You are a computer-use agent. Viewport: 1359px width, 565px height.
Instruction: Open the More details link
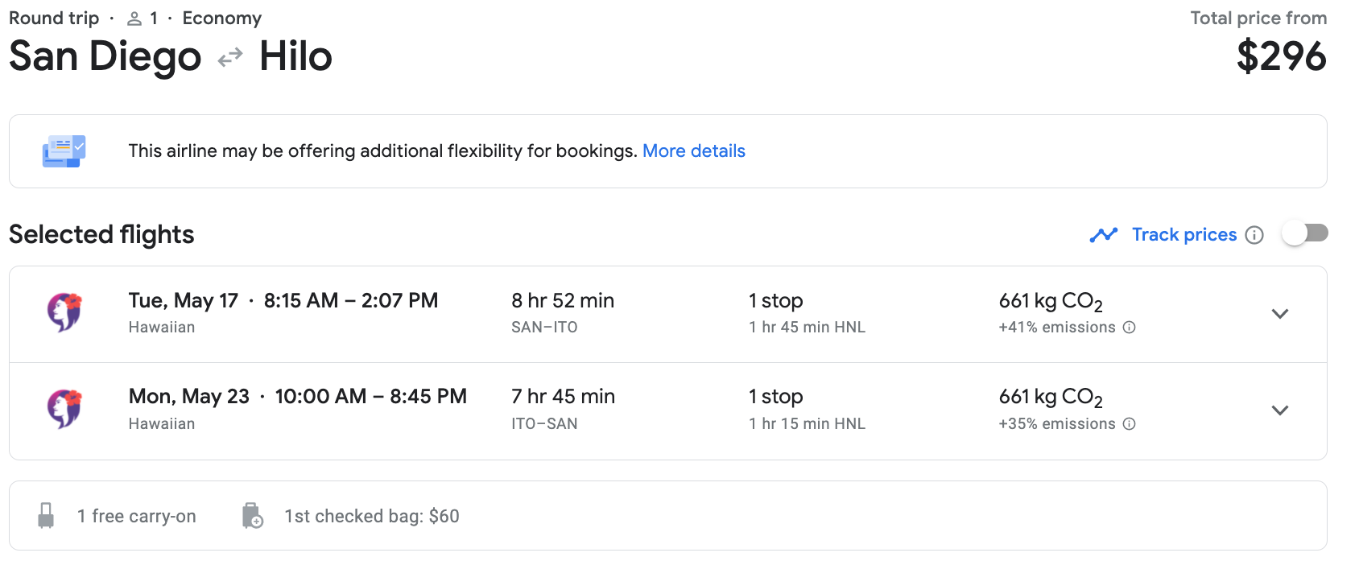pos(693,151)
